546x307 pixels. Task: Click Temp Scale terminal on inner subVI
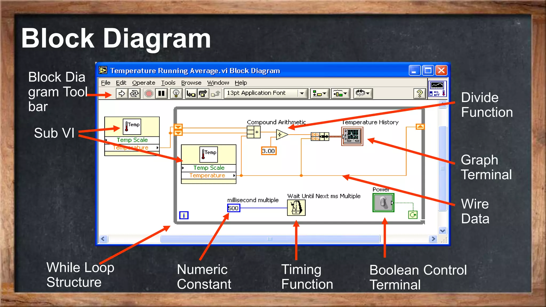point(209,168)
